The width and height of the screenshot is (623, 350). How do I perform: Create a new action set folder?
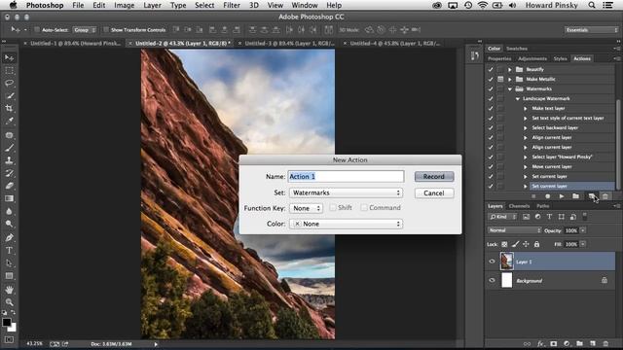tap(575, 196)
